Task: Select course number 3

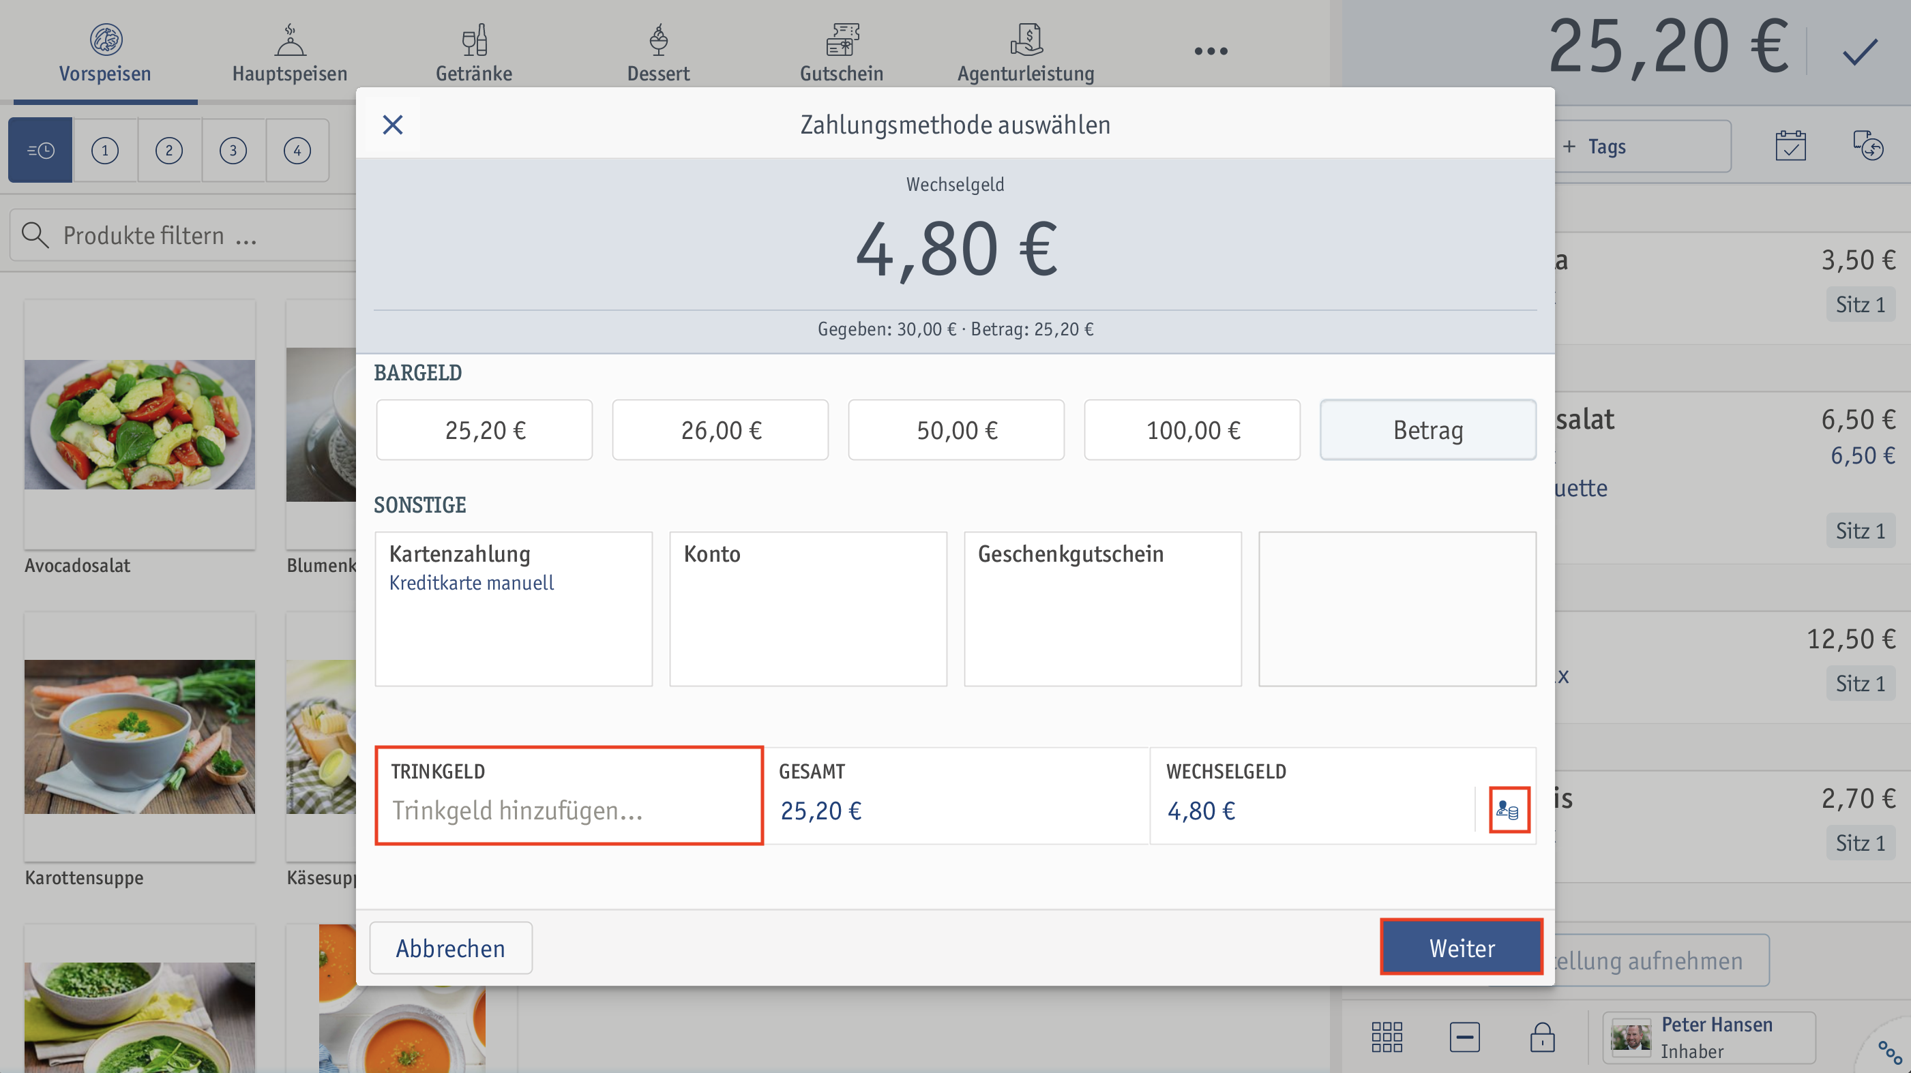Action: [233, 150]
